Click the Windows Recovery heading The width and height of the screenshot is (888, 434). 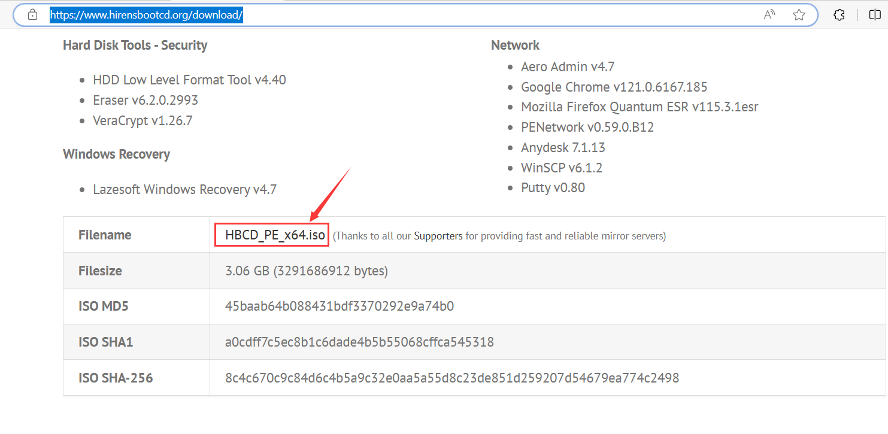pos(116,154)
